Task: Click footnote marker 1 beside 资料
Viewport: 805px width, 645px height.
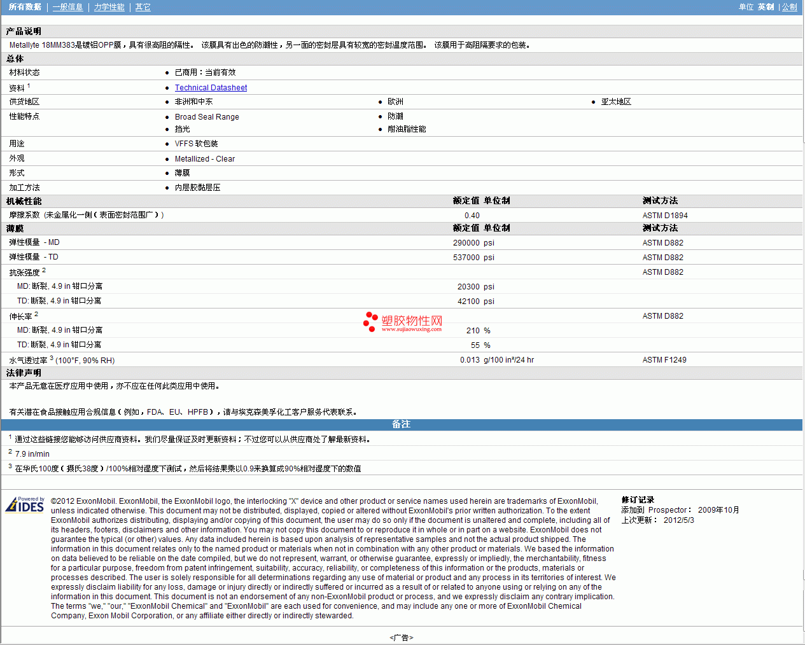Action: (x=29, y=85)
